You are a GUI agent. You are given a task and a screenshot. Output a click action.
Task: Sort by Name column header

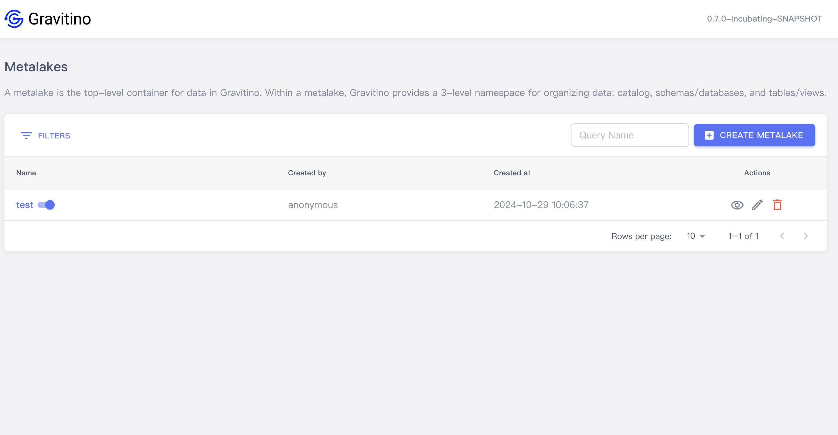point(26,173)
